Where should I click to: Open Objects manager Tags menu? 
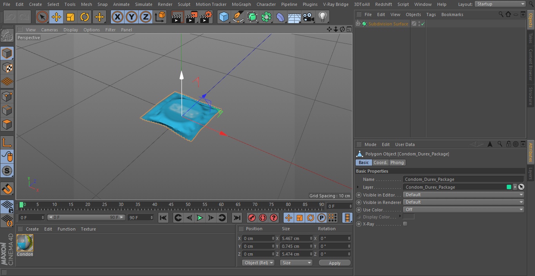[x=431, y=14]
